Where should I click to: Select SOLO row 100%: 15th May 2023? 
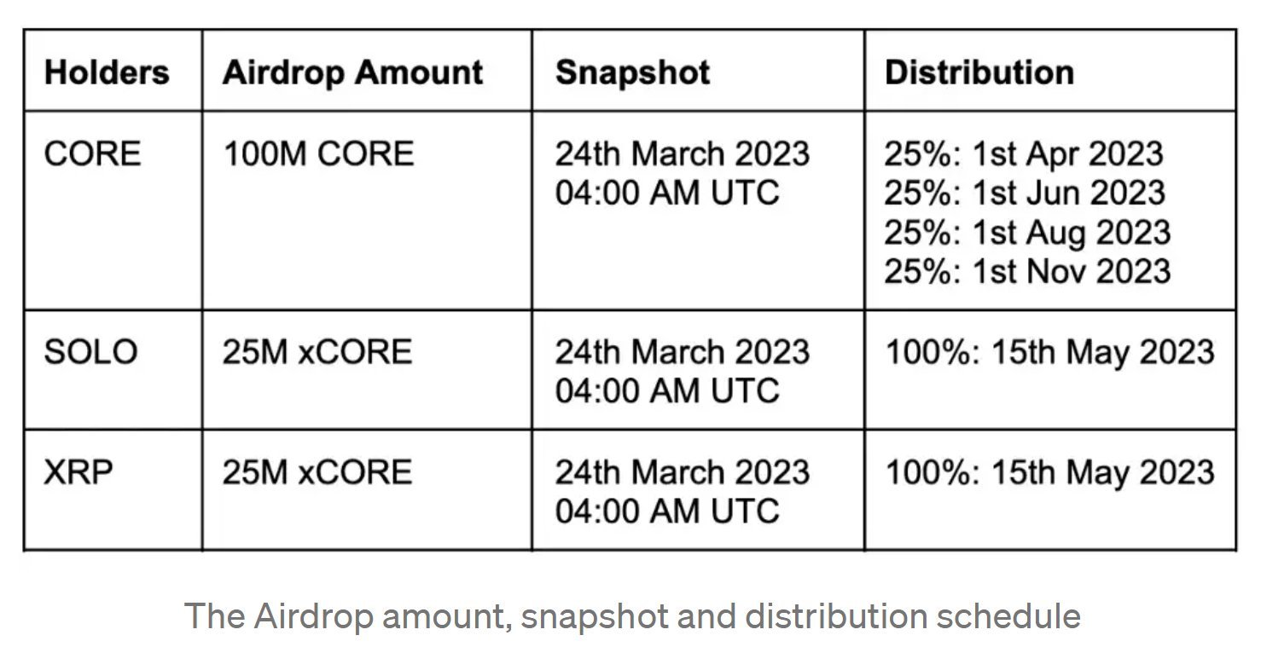coord(1049,353)
